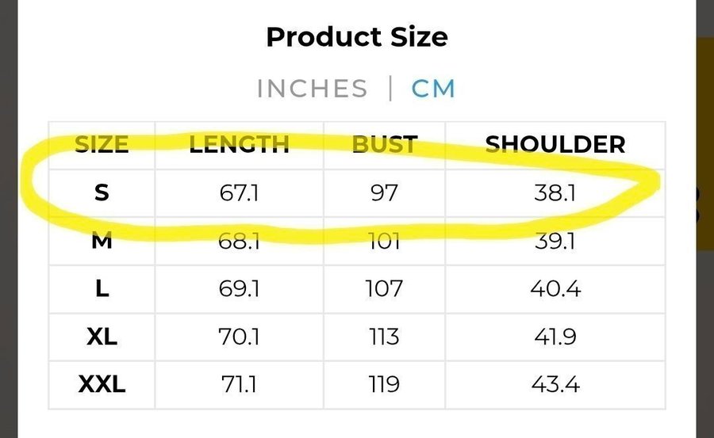Viewport: 714px width, 438px height.
Task: Click the 119 bust value for XXL
Action: click(384, 385)
